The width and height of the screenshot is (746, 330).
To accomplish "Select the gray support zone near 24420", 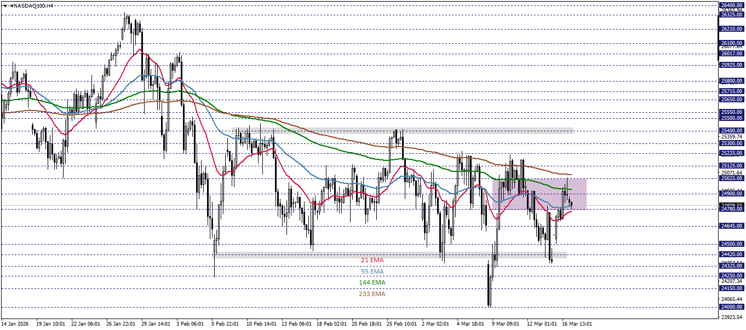I will point(392,253).
